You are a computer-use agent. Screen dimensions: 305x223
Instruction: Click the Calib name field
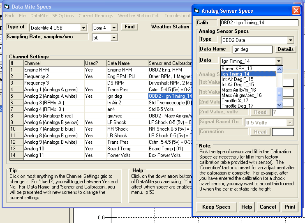pyautogui.click(x=259, y=23)
